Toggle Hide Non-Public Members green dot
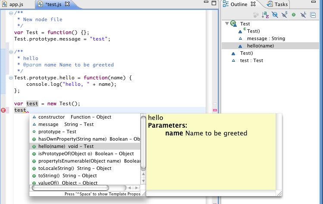 294,15
